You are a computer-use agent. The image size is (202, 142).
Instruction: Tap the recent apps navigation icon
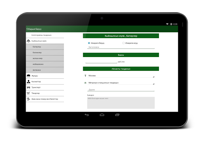(x=117, y=115)
